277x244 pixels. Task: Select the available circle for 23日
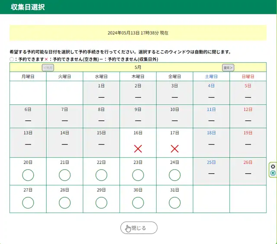(x=138, y=175)
